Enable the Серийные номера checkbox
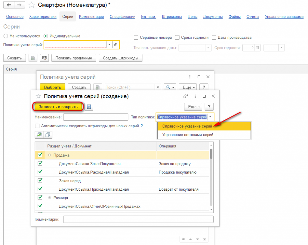This screenshot has width=308, height=245. [136, 38]
